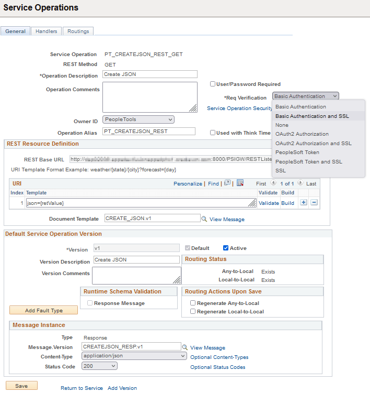Viewport: 370px width, 393px height.
Task: Open the Content-Type dropdown
Action: (134, 356)
